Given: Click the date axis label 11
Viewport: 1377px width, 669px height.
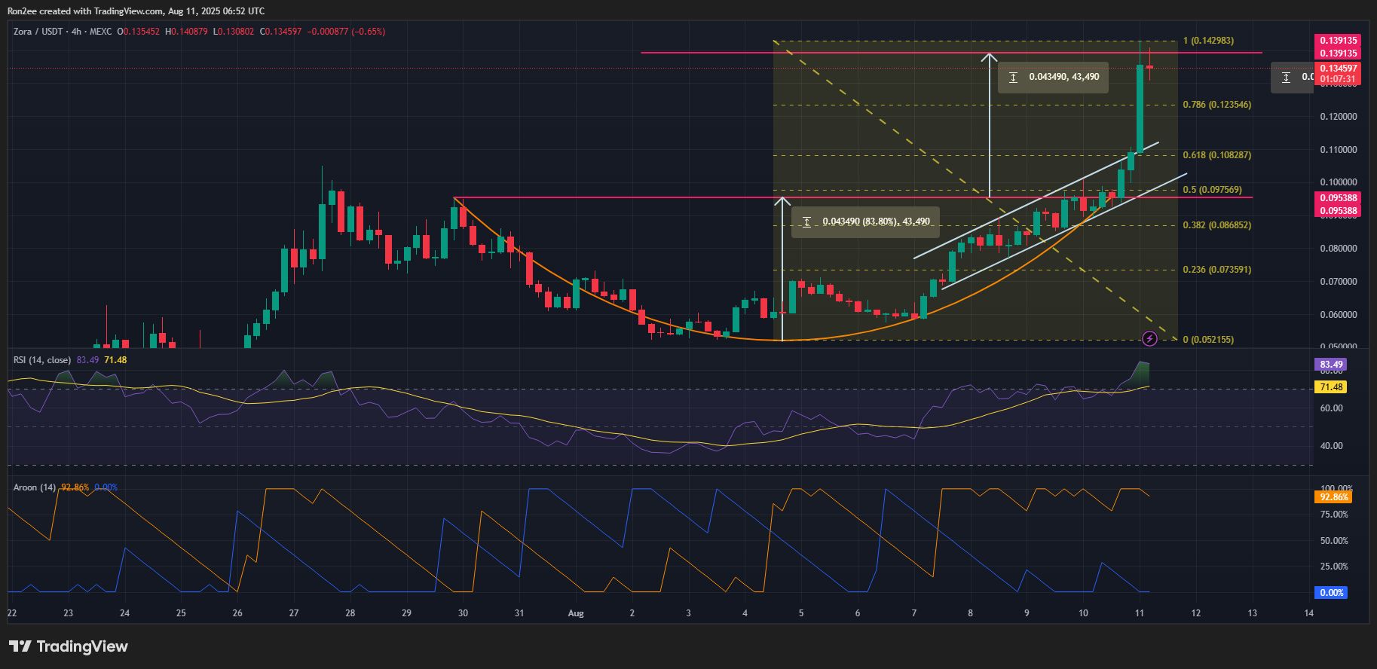Looking at the screenshot, I should (1140, 613).
